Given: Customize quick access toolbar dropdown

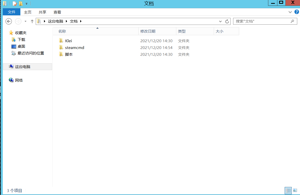Looking at the screenshot, I should tap(26, 4).
